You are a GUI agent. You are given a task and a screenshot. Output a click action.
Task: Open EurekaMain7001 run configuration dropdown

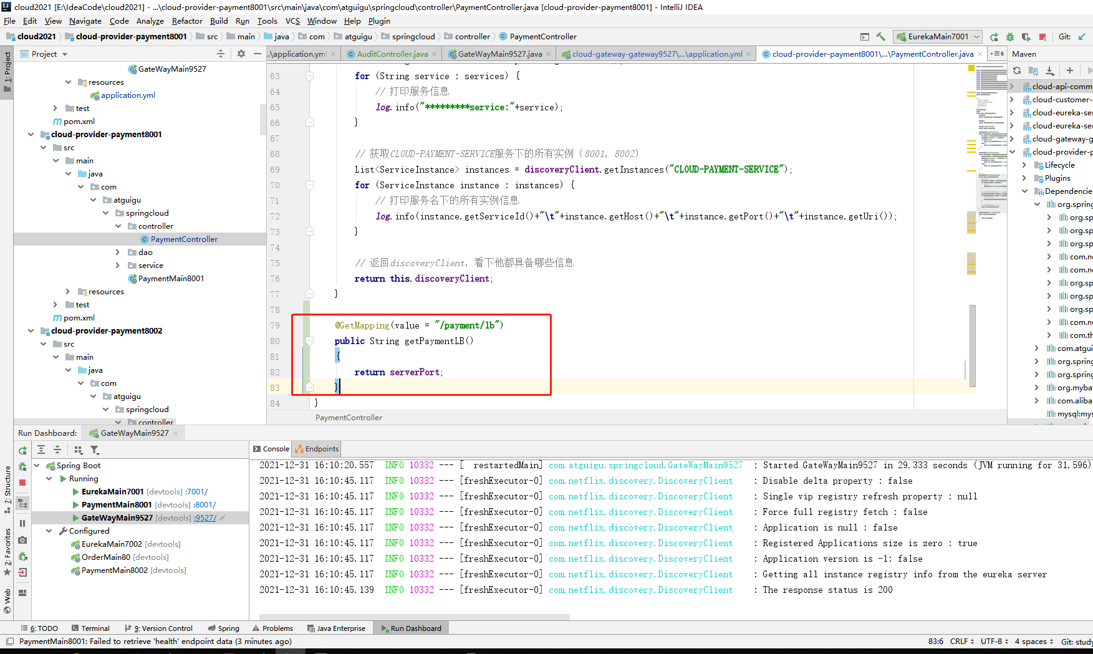click(937, 37)
